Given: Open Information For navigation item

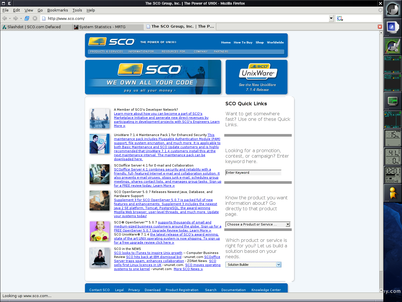Looking at the screenshot, I should click(142, 52).
